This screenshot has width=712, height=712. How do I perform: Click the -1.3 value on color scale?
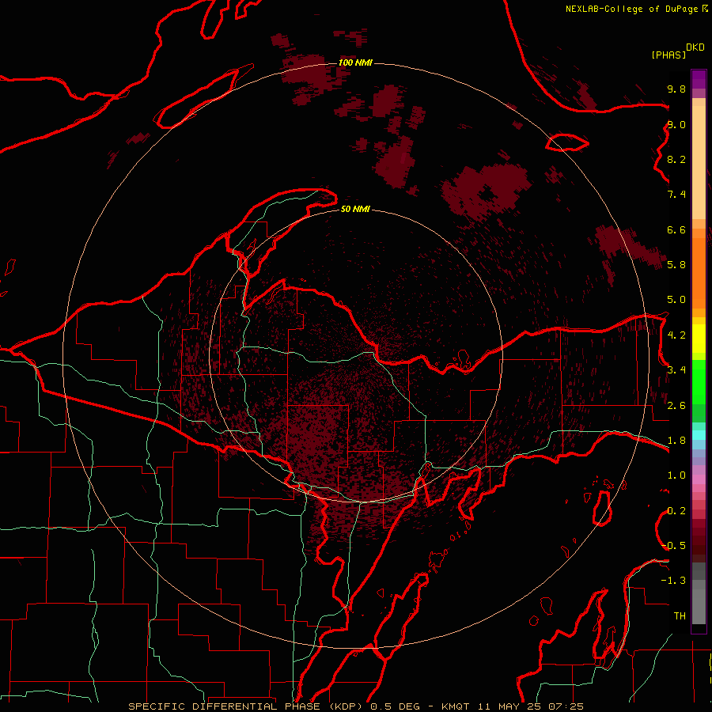pos(674,581)
